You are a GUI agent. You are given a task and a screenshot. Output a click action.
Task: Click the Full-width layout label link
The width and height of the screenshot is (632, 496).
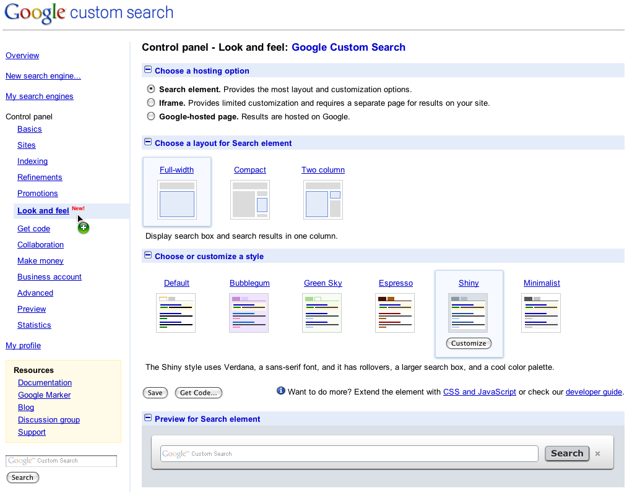176,170
